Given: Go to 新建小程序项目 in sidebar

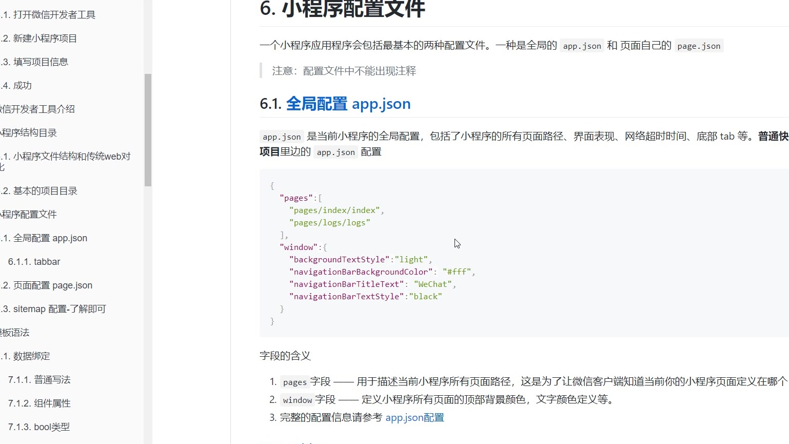Looking at the screenshot, I should pos(45,38).
